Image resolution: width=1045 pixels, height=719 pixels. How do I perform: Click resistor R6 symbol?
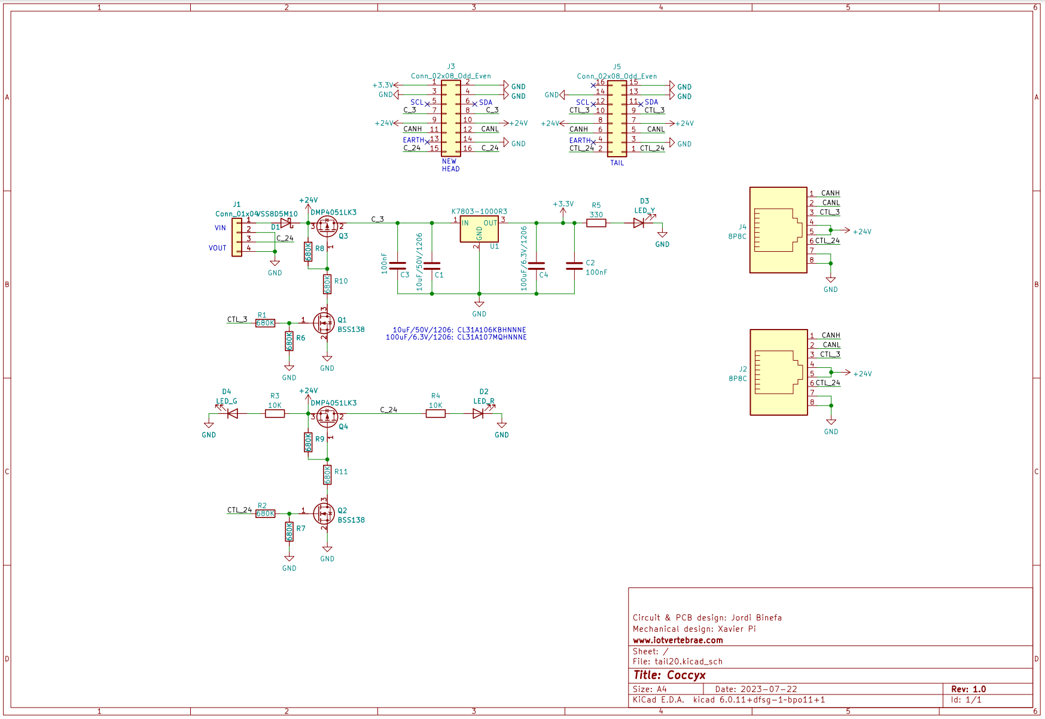tap(289, 342)
